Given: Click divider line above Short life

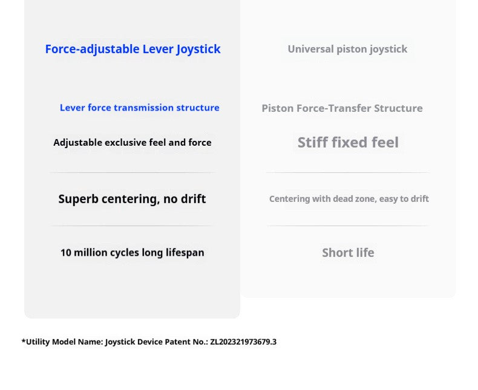Looking at the screenshot, I should pos(348,226).
